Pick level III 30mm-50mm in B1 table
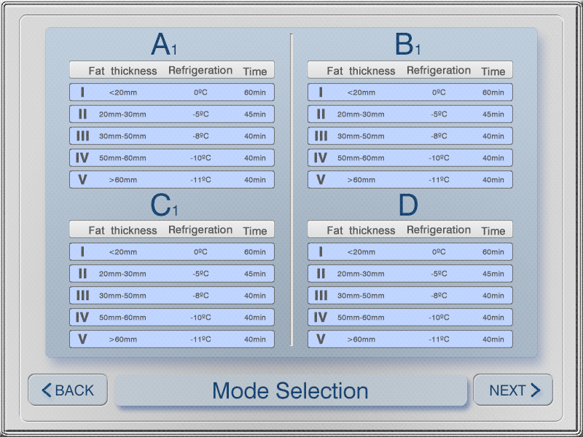The height and width of the screenshot is (437, 583). (410, 136)
